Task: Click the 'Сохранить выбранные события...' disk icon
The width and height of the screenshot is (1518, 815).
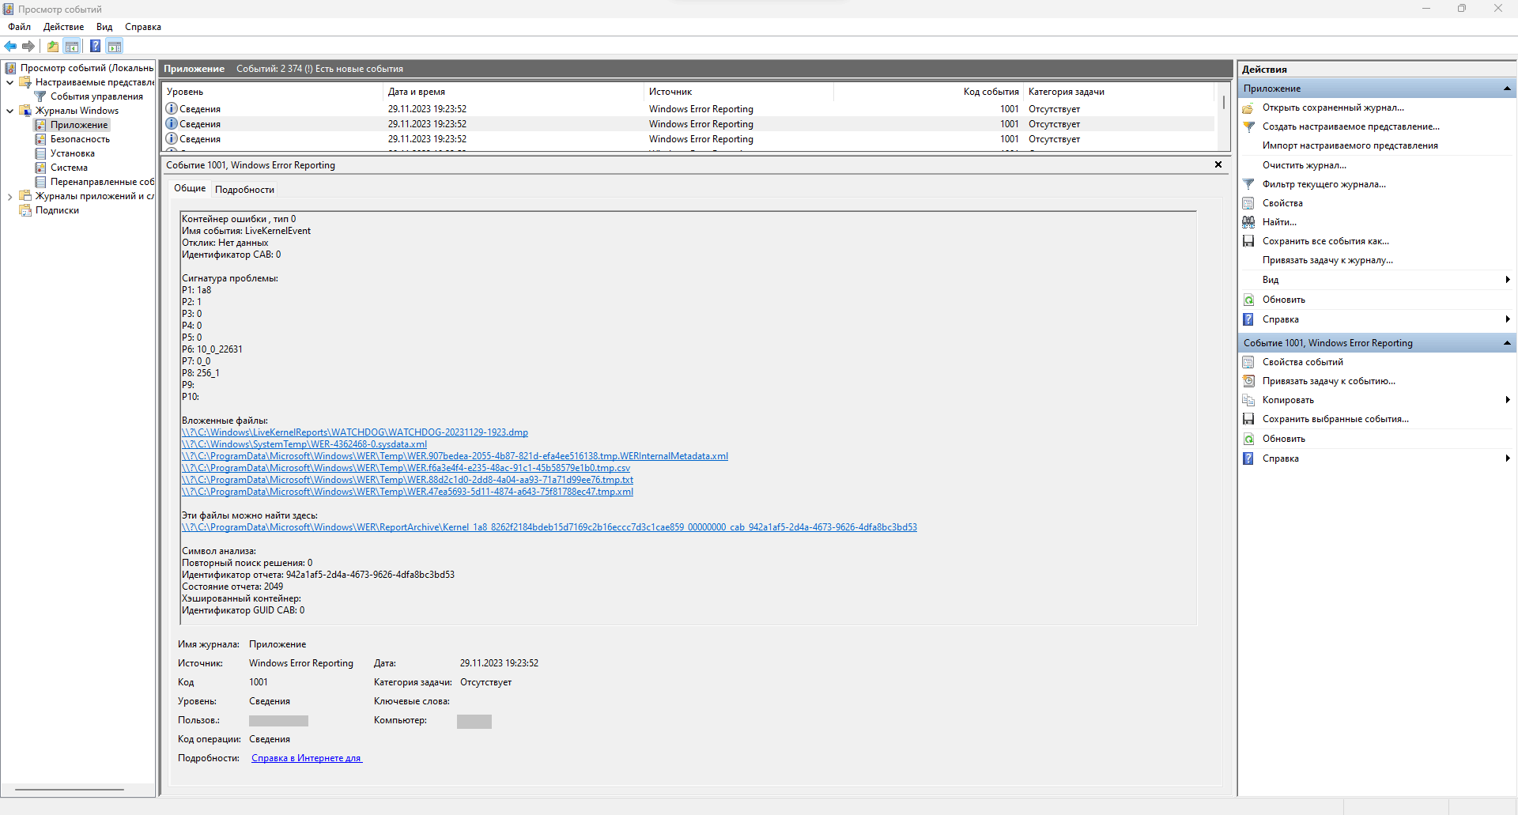Action: point(1248,419)
